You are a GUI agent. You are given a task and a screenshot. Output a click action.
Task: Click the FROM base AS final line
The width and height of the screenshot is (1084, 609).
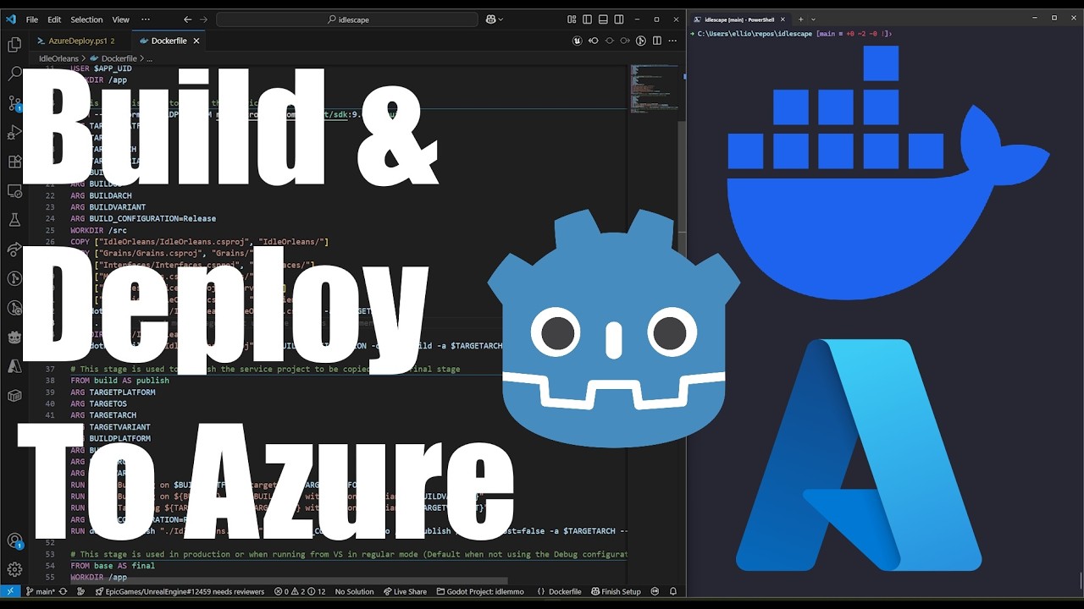click(x=113, y=565)
